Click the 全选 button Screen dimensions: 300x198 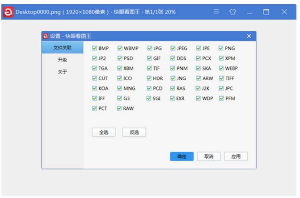coord(104,132)
